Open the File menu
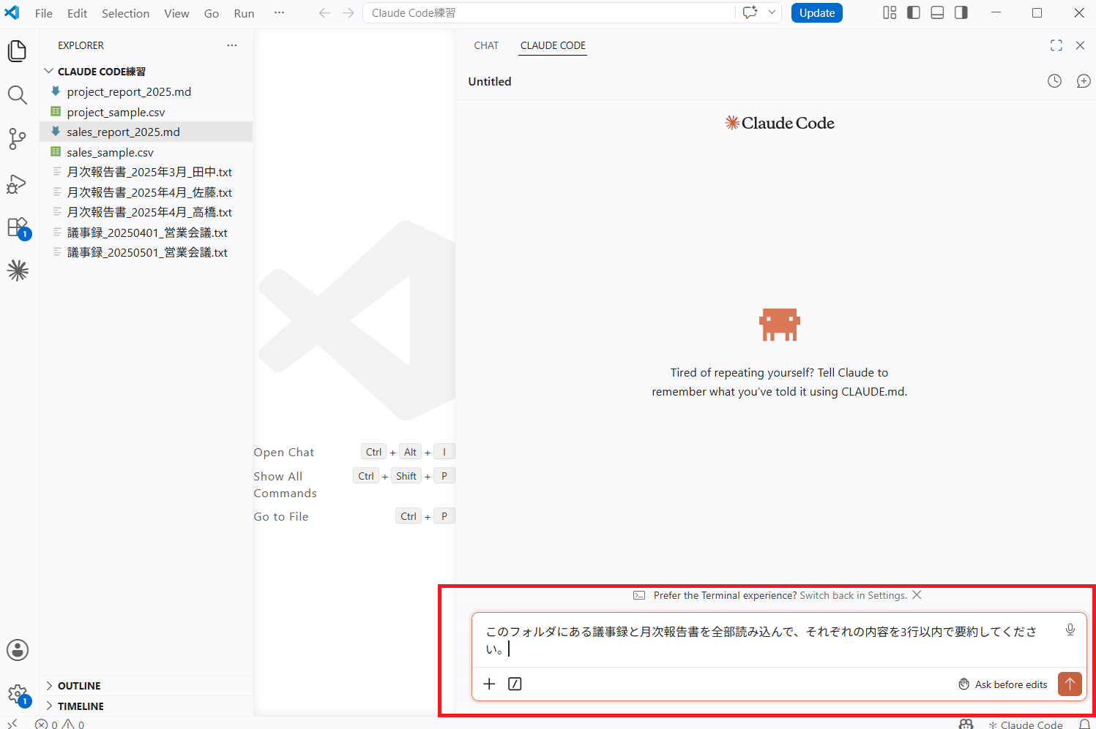 (44, 13)
